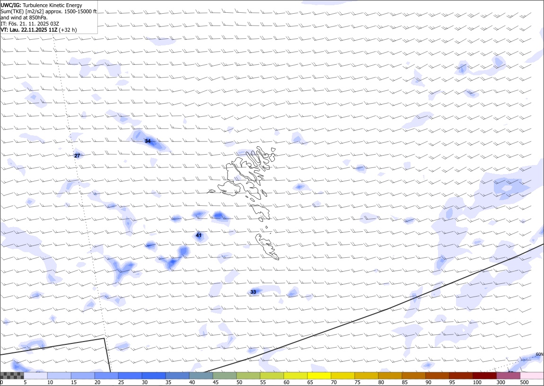Click the 20–25 blue legend swatch

[106, 376]
